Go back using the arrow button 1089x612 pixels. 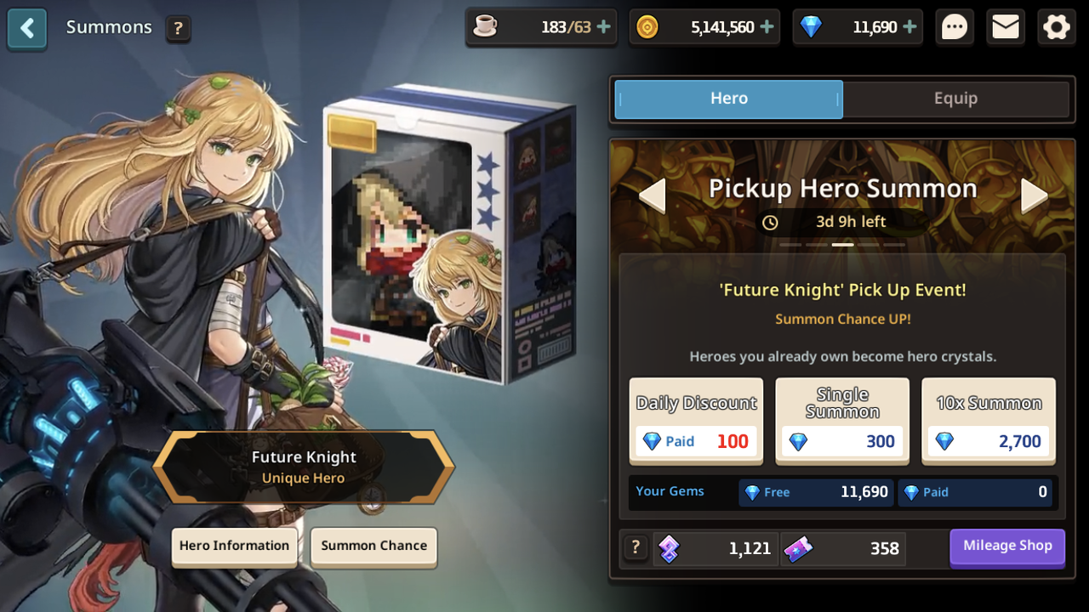click(x=27, y=28)
